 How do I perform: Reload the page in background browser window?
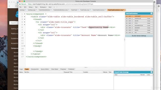coord(16,6)
